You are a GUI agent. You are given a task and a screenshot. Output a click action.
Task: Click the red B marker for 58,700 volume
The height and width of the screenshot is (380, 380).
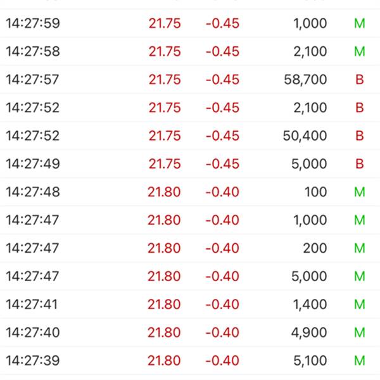(360, 80)
